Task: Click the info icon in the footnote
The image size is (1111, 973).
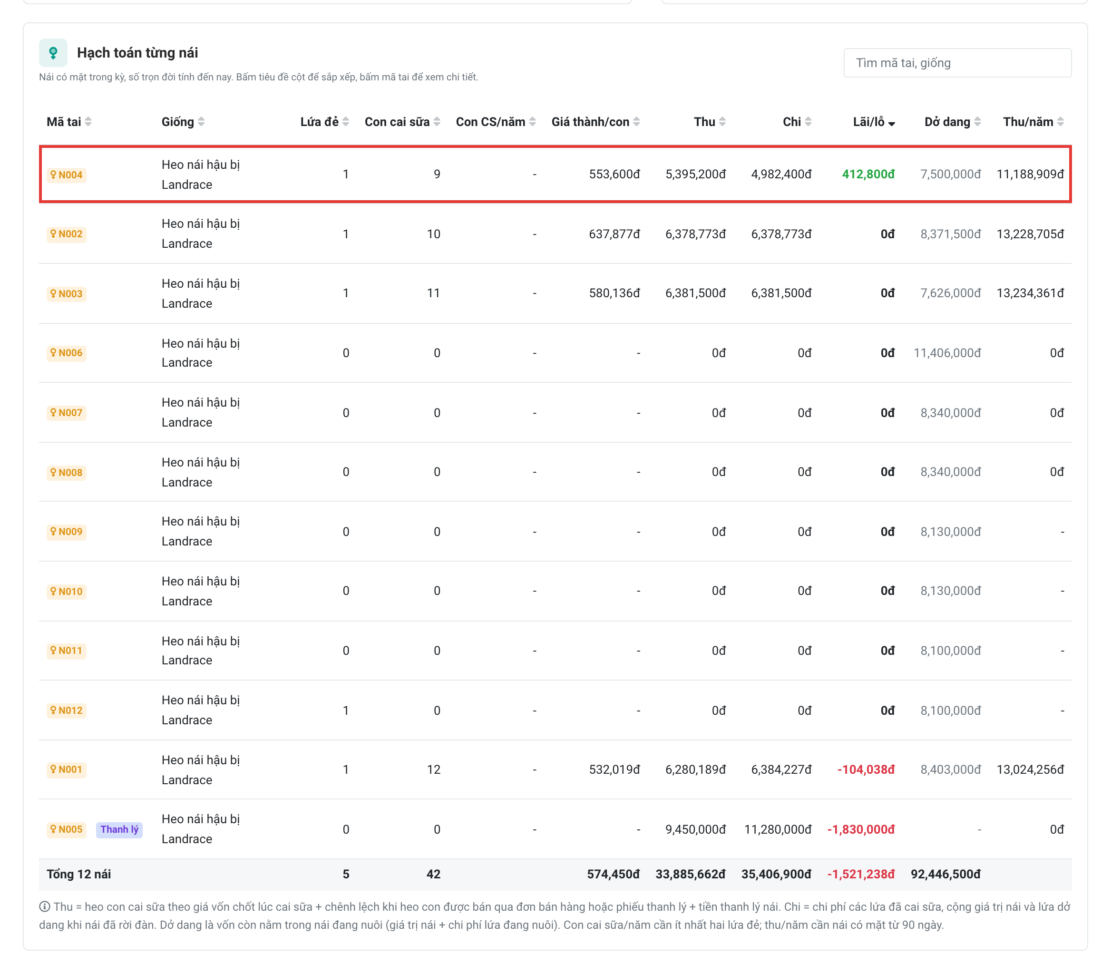Action: [x=45, y=907]
